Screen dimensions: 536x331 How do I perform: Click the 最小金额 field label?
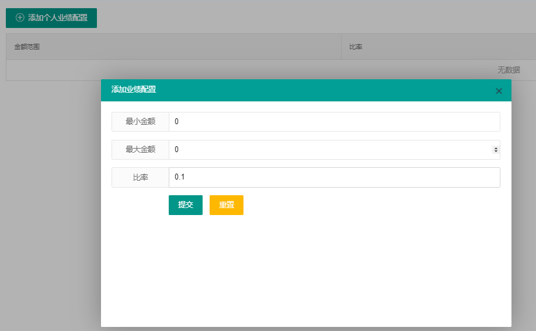click(140, 122)
